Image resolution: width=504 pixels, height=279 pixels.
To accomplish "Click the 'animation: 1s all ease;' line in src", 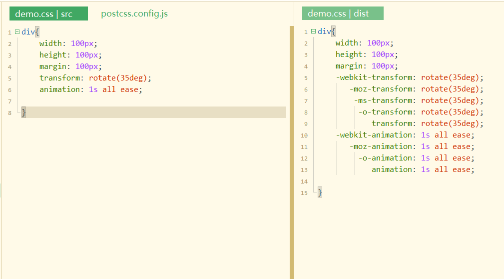I will tap(90, 89).
